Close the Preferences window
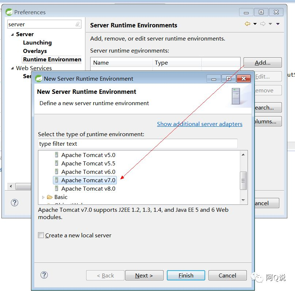The height and width of the screenshot is (291, 295). 276,12
